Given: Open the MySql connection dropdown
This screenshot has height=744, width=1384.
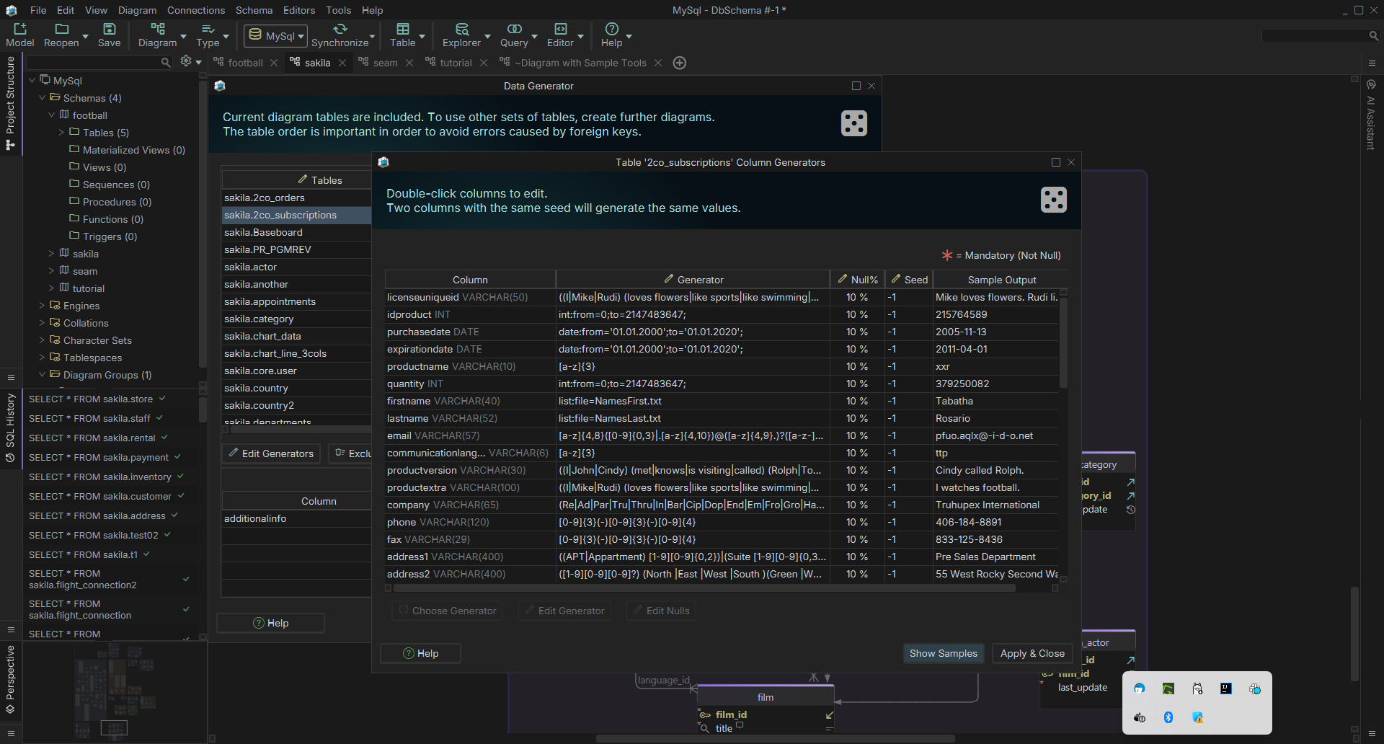Looking at the screenshot, I should tap(276, 36).
